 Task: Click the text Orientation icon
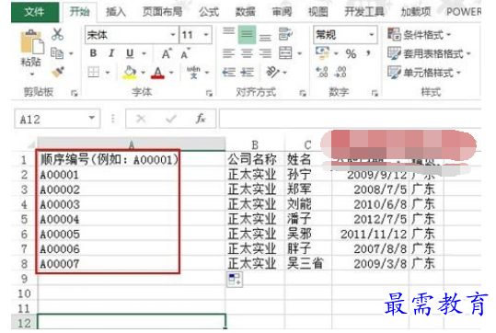pos(272,73)
